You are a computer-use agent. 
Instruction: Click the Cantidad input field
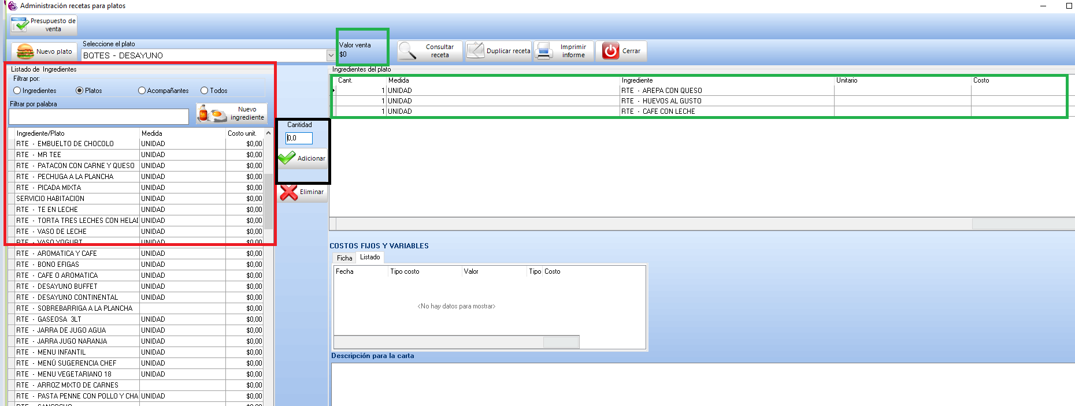coord(299,138)
